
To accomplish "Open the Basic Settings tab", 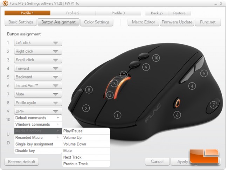I will 21,22.
